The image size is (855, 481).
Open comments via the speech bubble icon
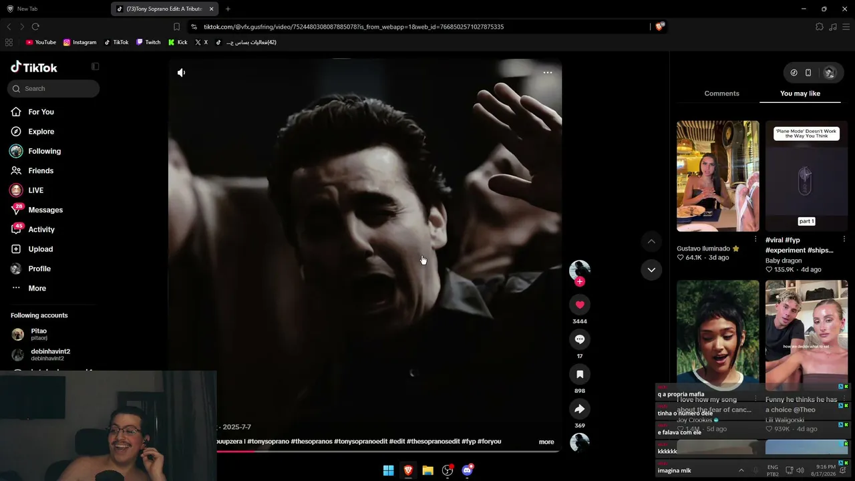[x=580, y=339]
